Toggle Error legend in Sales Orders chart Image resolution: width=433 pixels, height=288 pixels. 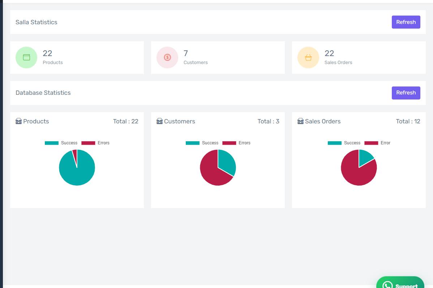tap(377, 143)
